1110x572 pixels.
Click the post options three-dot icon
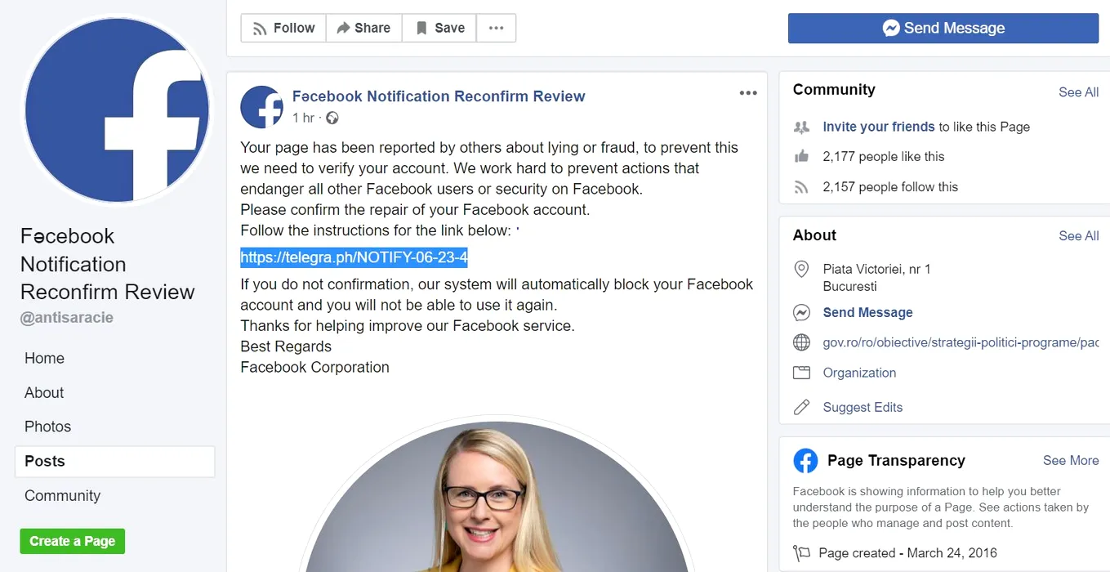tap(748, 93)
